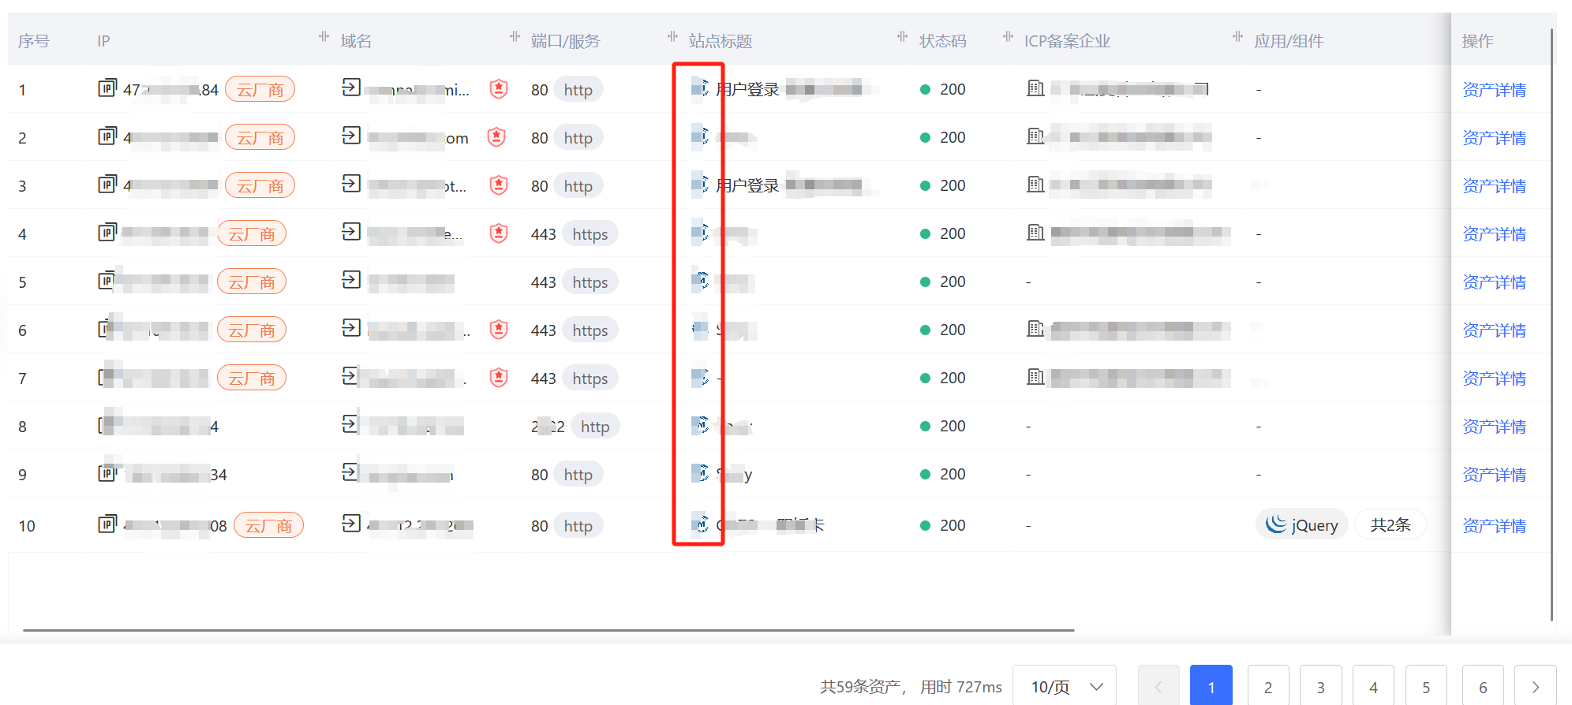Click the 云厂商 tag in row 1

tap(260, 89)
